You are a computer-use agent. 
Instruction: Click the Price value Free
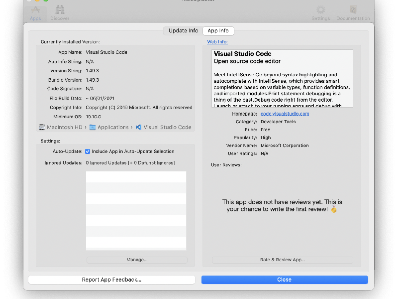tap(265, 130)
